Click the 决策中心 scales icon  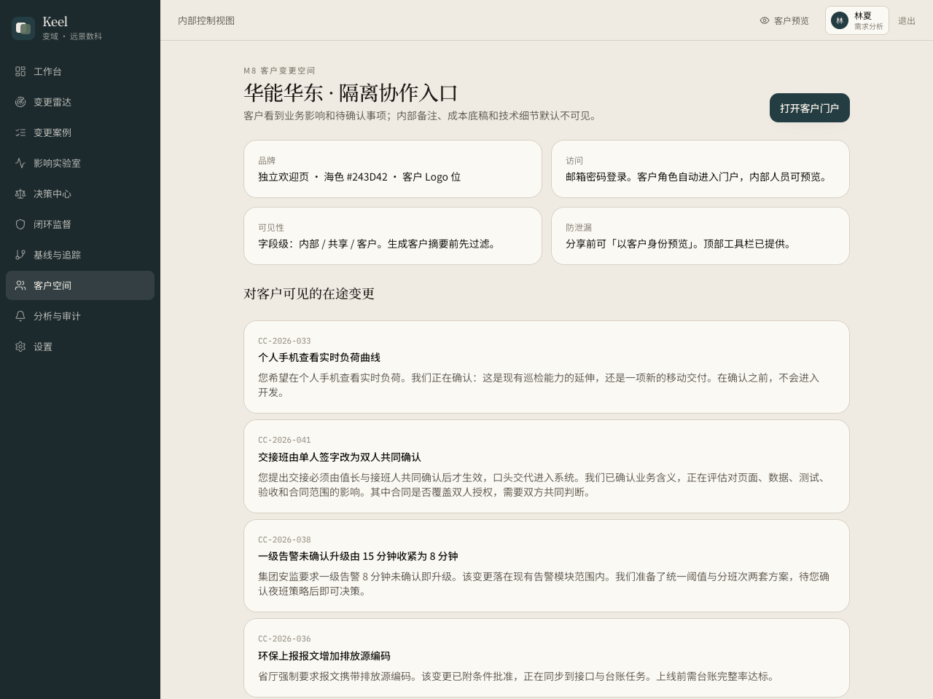(x=20, y=194)
